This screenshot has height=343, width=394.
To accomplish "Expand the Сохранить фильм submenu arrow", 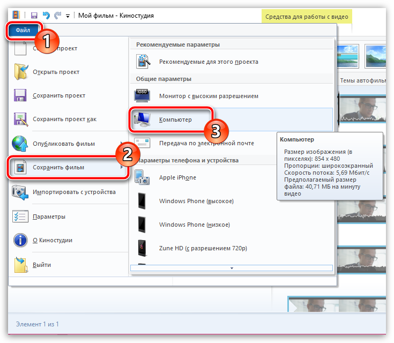I will pyautogui.click(x=122, y=167).
